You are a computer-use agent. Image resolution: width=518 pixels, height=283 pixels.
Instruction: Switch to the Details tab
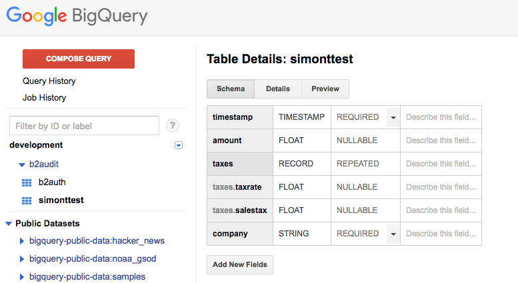(278, 89)
